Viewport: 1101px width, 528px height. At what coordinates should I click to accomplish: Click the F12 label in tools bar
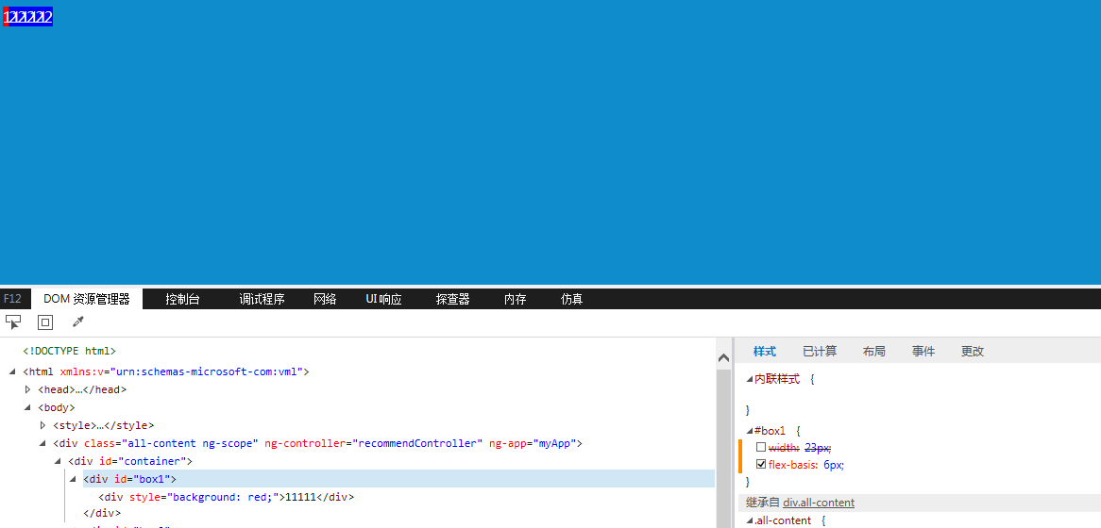12,299
